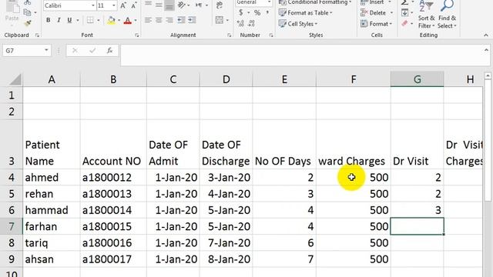Open the Calibri font name dropdown
This screenshot has width=493, height=277.
point(92,5)
